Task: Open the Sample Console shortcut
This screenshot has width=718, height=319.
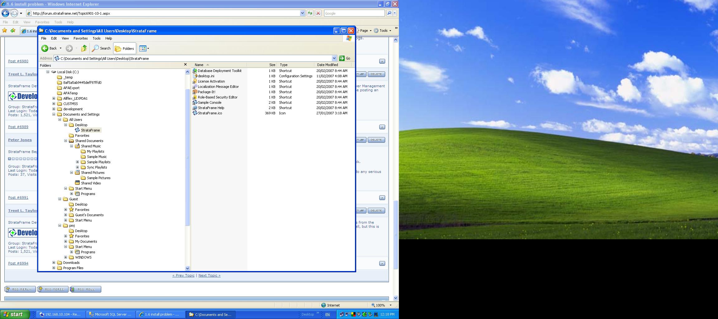Action: (209, 102)
